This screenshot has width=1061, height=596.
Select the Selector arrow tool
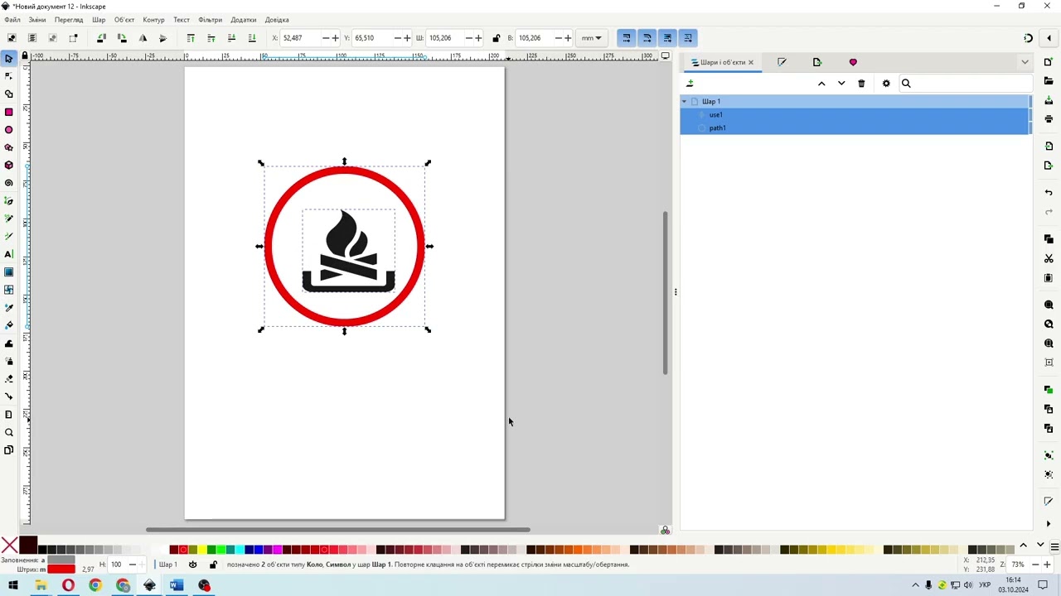9,59
